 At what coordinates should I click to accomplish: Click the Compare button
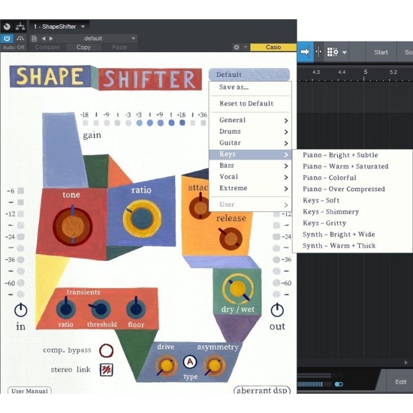tap(47, 47)
